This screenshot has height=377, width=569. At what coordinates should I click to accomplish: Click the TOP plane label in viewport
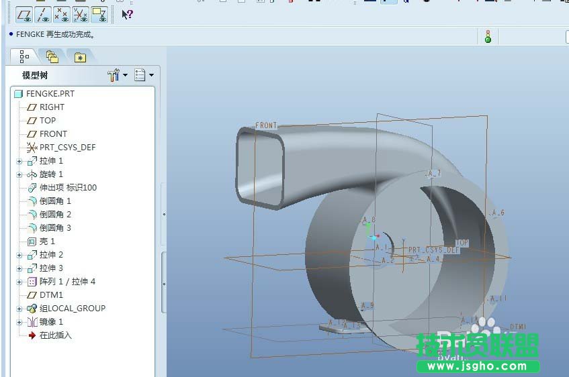462,243
